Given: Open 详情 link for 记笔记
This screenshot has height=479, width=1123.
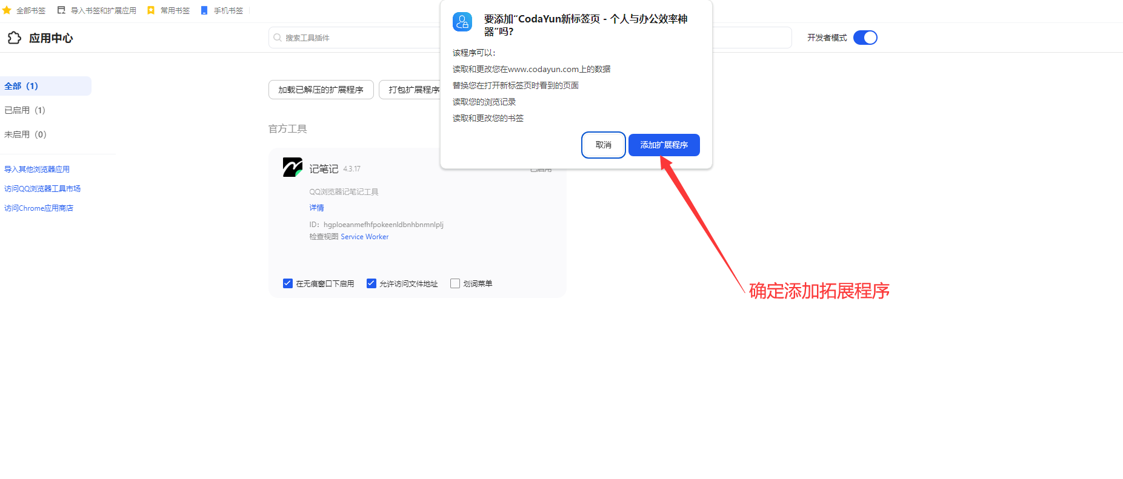Looking at the screenshot, I should tap(317, 208).
